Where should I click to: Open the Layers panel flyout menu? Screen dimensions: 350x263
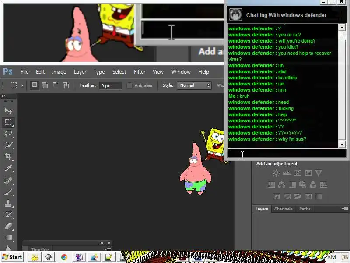(344, 209)
